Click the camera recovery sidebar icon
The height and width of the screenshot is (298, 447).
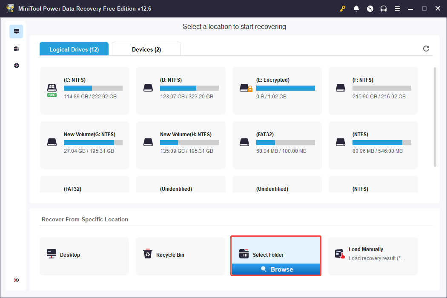pyautogui.click(x=16, y=48)
